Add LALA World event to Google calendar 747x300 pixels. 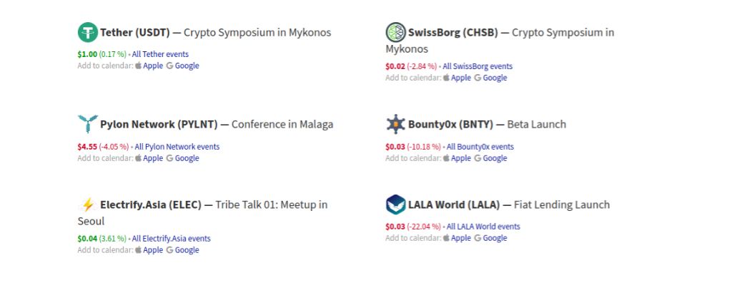pyautogui.click(x=495, y=238)
